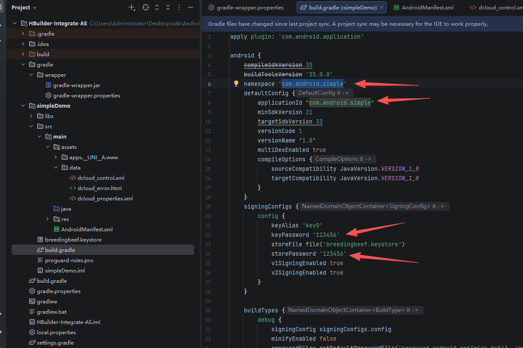
Task: Click the targetSdkVersion 33 text
Action: [x=290, y=121]
